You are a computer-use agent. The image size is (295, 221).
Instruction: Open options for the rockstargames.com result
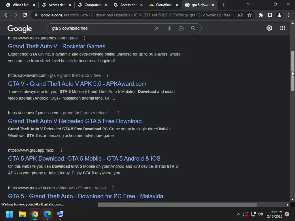(85, 38)
